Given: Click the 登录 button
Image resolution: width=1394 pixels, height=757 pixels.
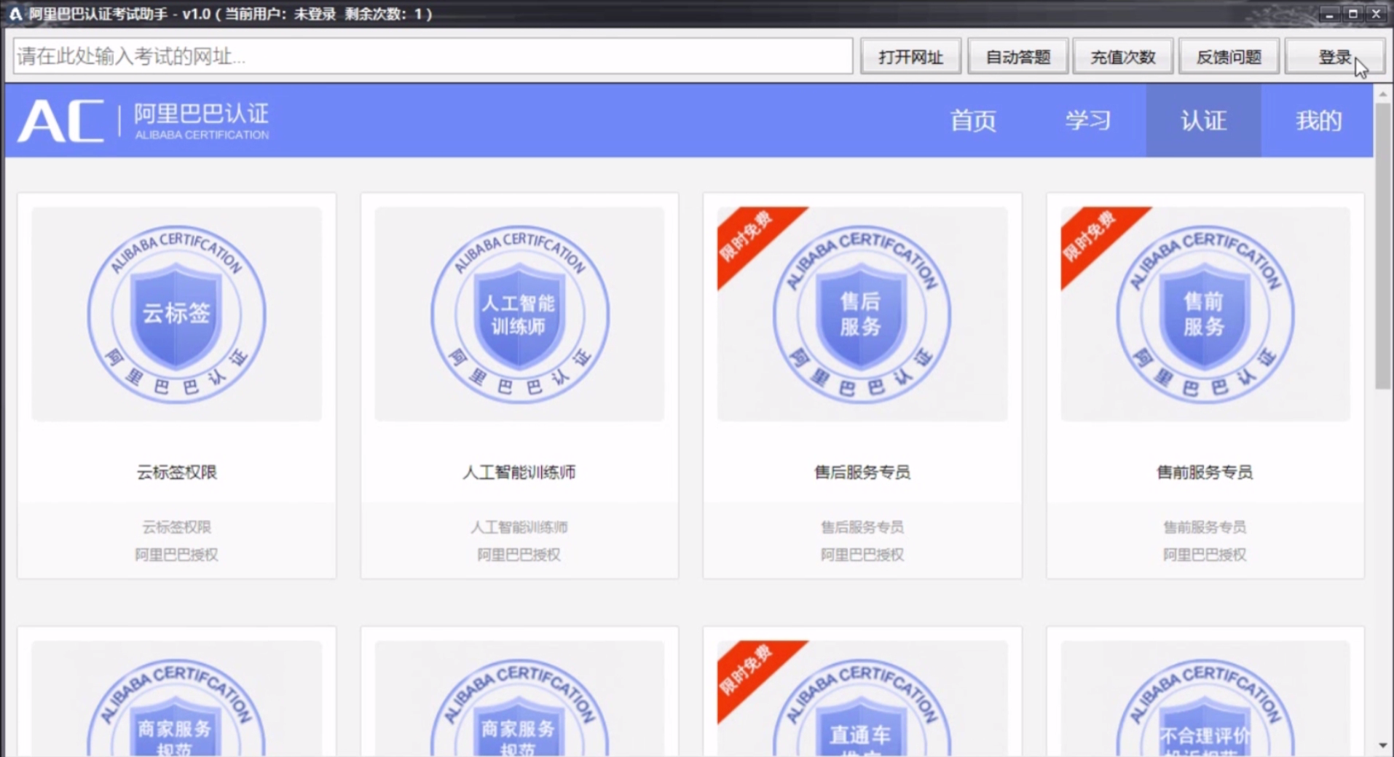Looking at the screenshot, I should 1334,57.
